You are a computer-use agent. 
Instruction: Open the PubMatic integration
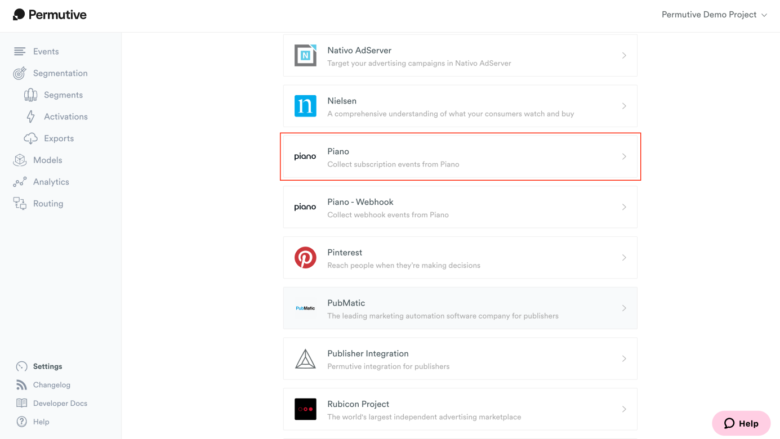coord(460,308)
